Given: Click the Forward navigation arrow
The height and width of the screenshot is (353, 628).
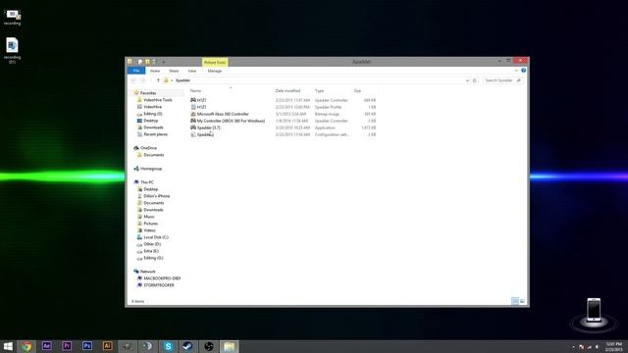Looking at the screenshot, I should (x=143, y=80).
